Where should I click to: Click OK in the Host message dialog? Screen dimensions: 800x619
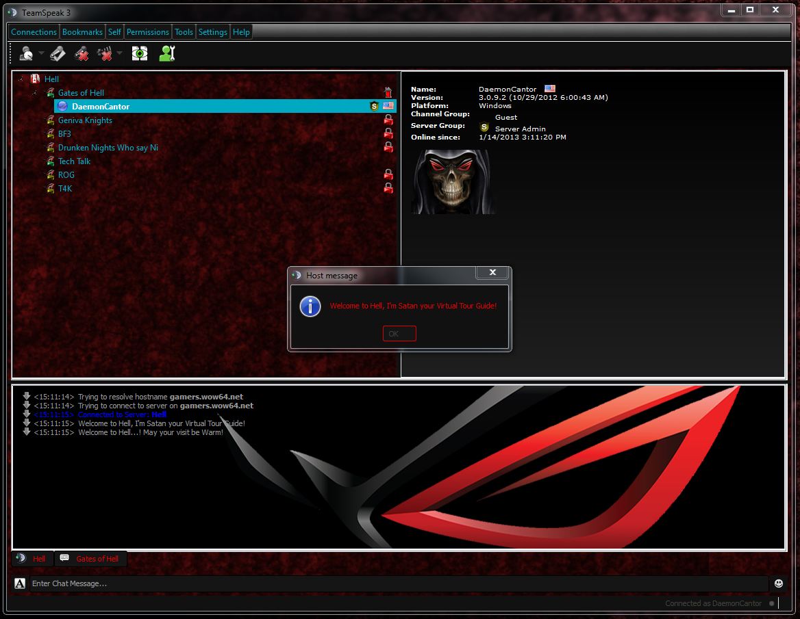399,334
